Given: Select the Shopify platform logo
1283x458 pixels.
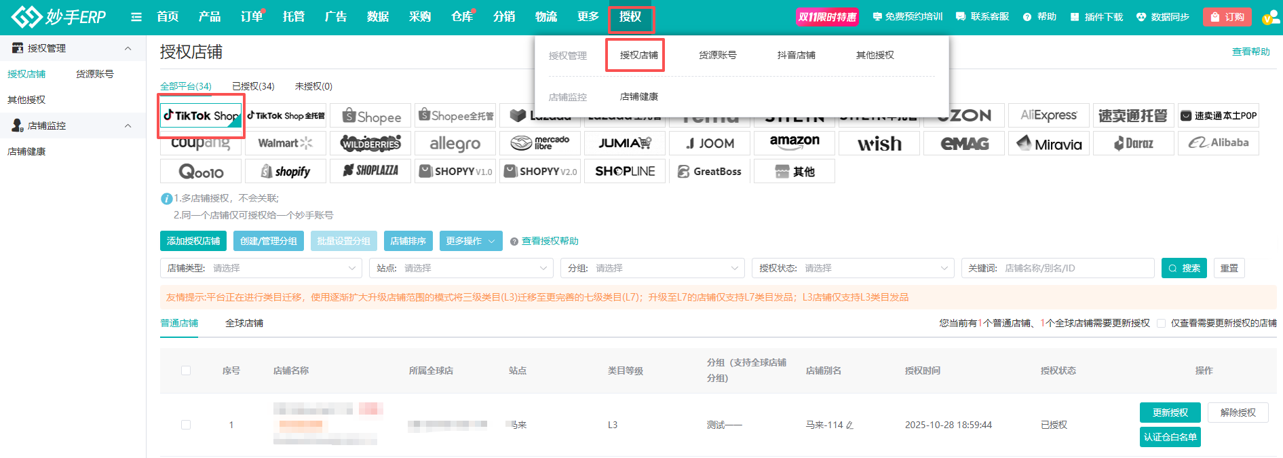Looking at the screenshot, I should pyautogui.click(x=285, y=172).
